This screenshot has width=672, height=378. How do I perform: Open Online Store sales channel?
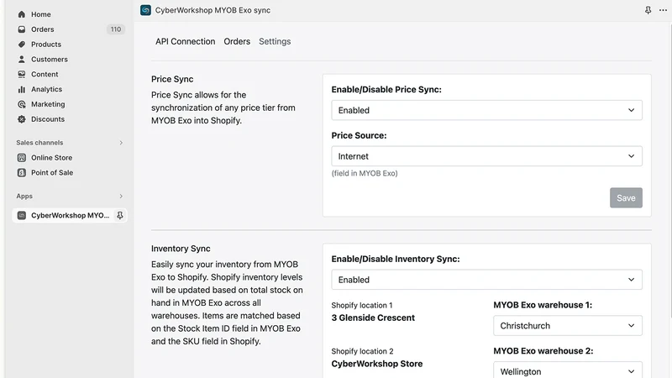point(51,158)
